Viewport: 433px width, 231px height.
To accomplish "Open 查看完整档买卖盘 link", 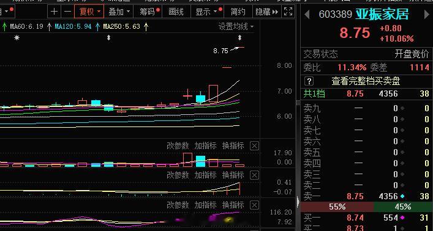I will pyautogui.click(x=366, y=81).
